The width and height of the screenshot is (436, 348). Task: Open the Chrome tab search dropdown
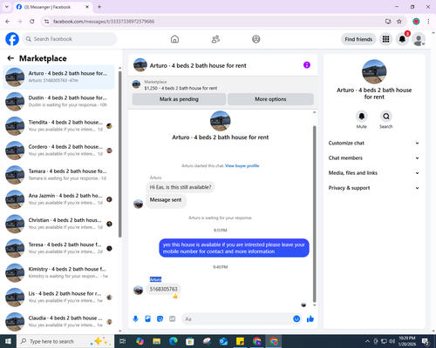pyautogui.click(x=7, y=7)
